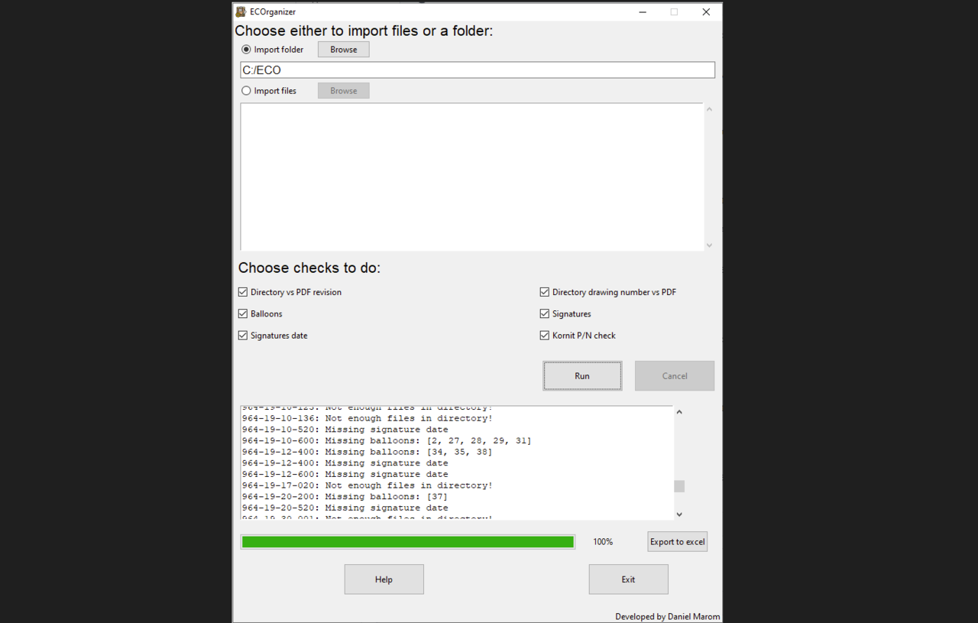The width and height of the screenshot is (978, 623).
Task: Click the ECOrganizer icon in the title bar
Action: coord(240,11)
